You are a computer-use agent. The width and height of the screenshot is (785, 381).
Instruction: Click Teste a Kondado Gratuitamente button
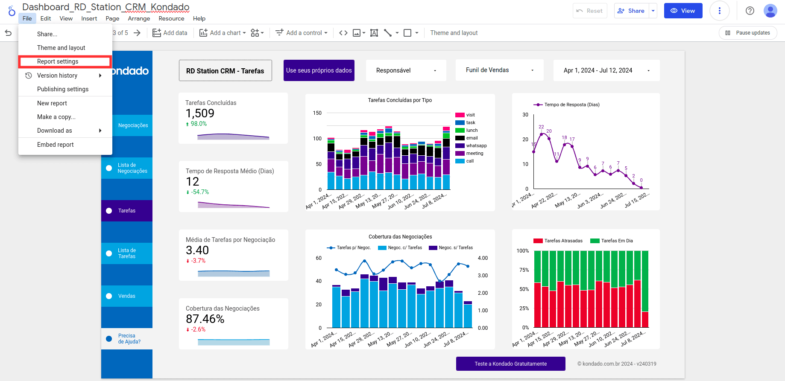[x=510, y=364]
